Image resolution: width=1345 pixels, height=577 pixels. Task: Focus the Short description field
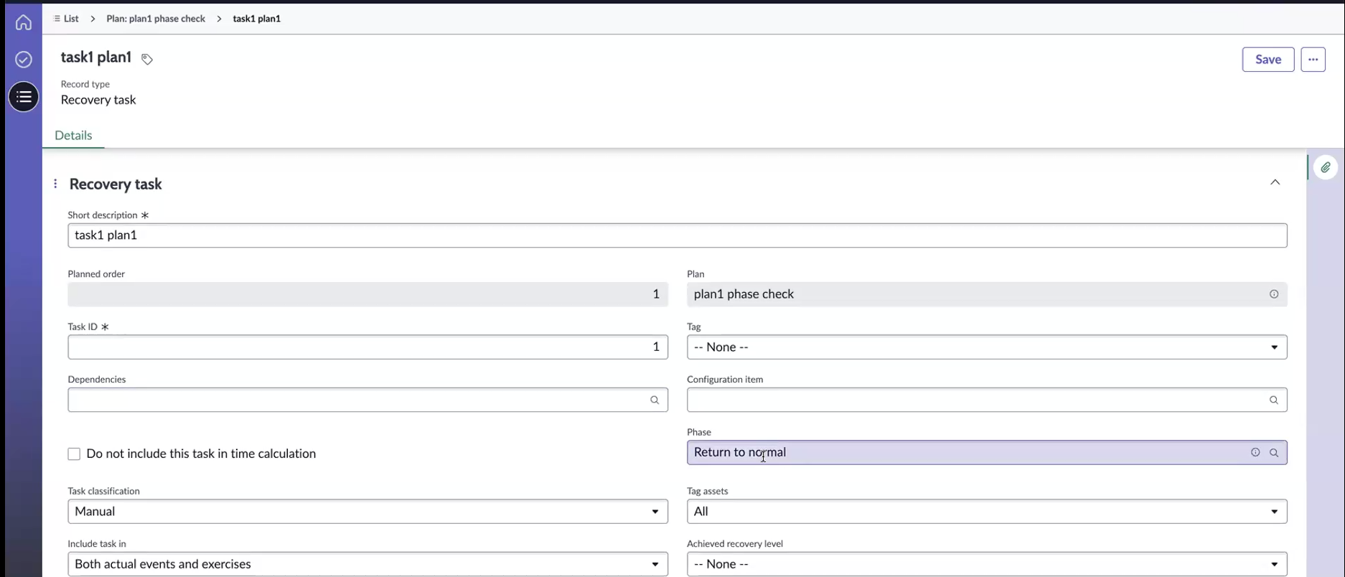pos(678,235)
